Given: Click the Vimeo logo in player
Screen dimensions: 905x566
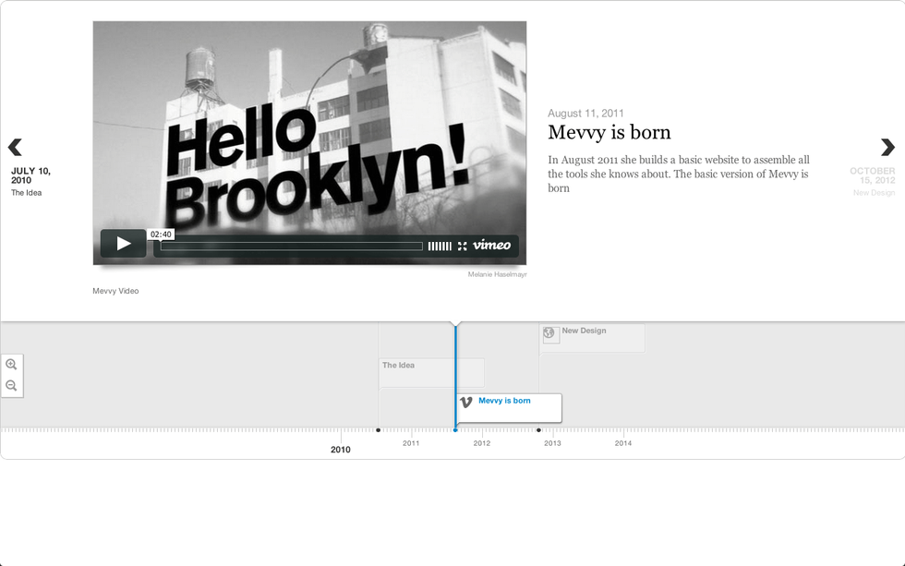Looking at the screenshot, I should click(x=491, y=246).
